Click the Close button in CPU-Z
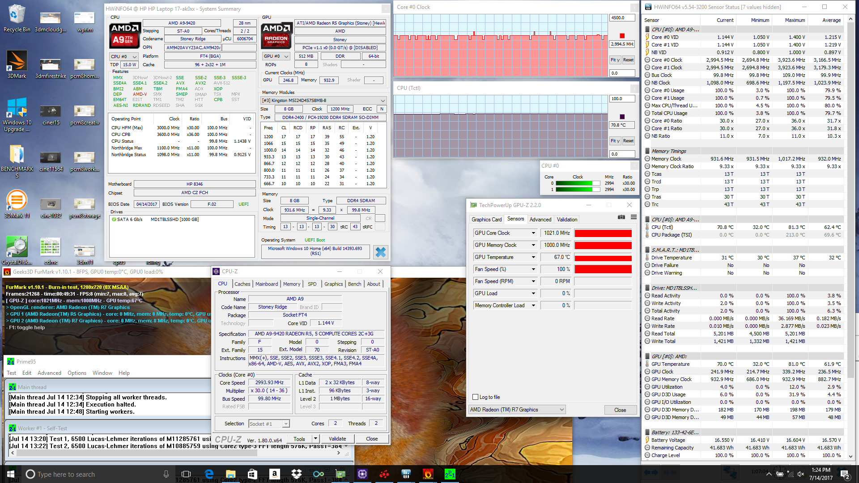This screenshot has width=859, height=483. coord(372,439)
